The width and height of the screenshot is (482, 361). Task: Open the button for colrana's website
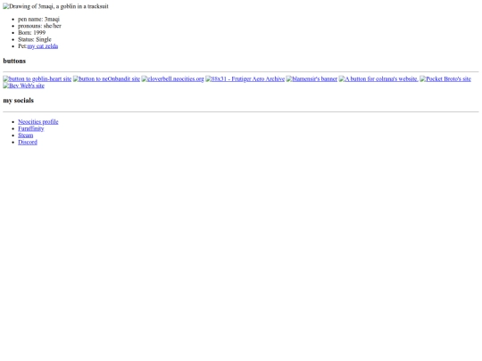(x=378, y=79)
